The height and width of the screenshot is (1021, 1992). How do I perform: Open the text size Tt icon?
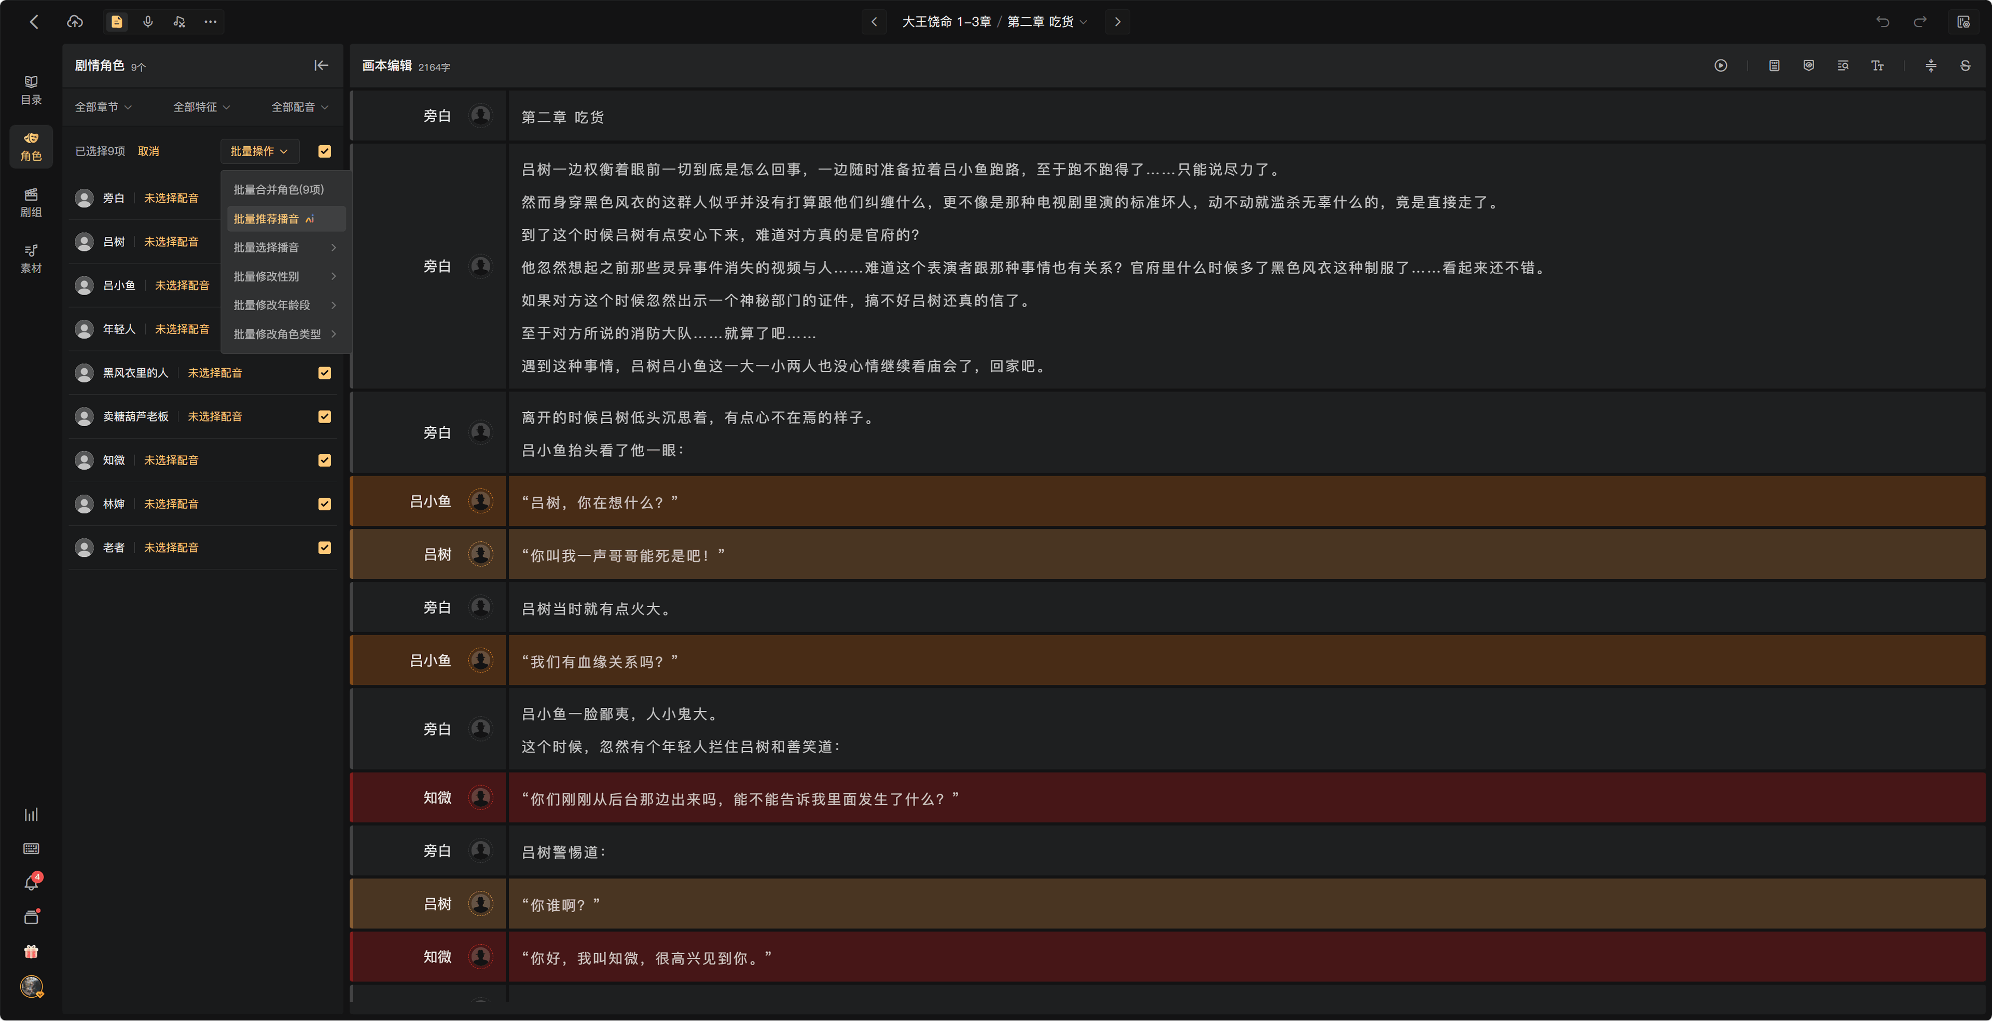(x=1877, y=66)
